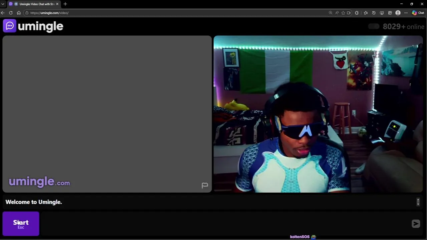Open Settings and more three-dots menu

tap(406, 13)
